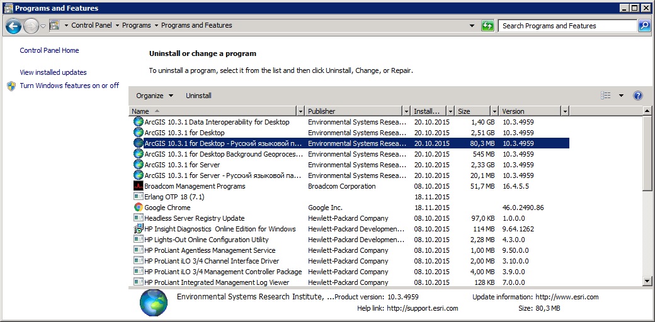The width and height of the screenshot is (655, 322).
Task: Select Google Chrome program name
Action: click(167, 208)
